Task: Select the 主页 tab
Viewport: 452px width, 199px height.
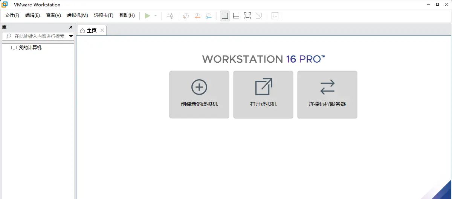Action: tap(92, 30)
